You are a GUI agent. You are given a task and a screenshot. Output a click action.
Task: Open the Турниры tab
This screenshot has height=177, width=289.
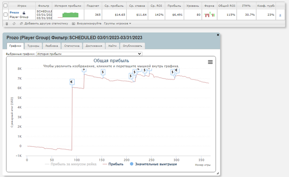point(33,46)
